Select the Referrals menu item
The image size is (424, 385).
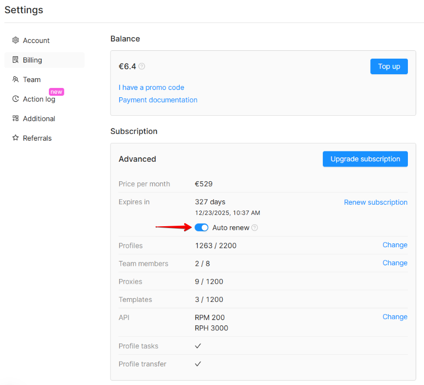[37, 138]
